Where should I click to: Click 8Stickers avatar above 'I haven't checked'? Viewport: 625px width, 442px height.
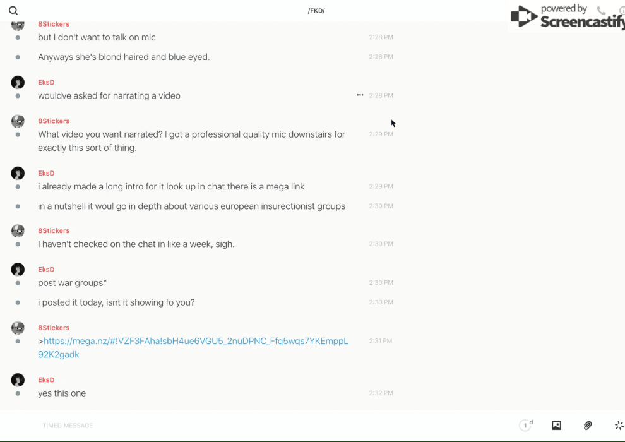18,231
